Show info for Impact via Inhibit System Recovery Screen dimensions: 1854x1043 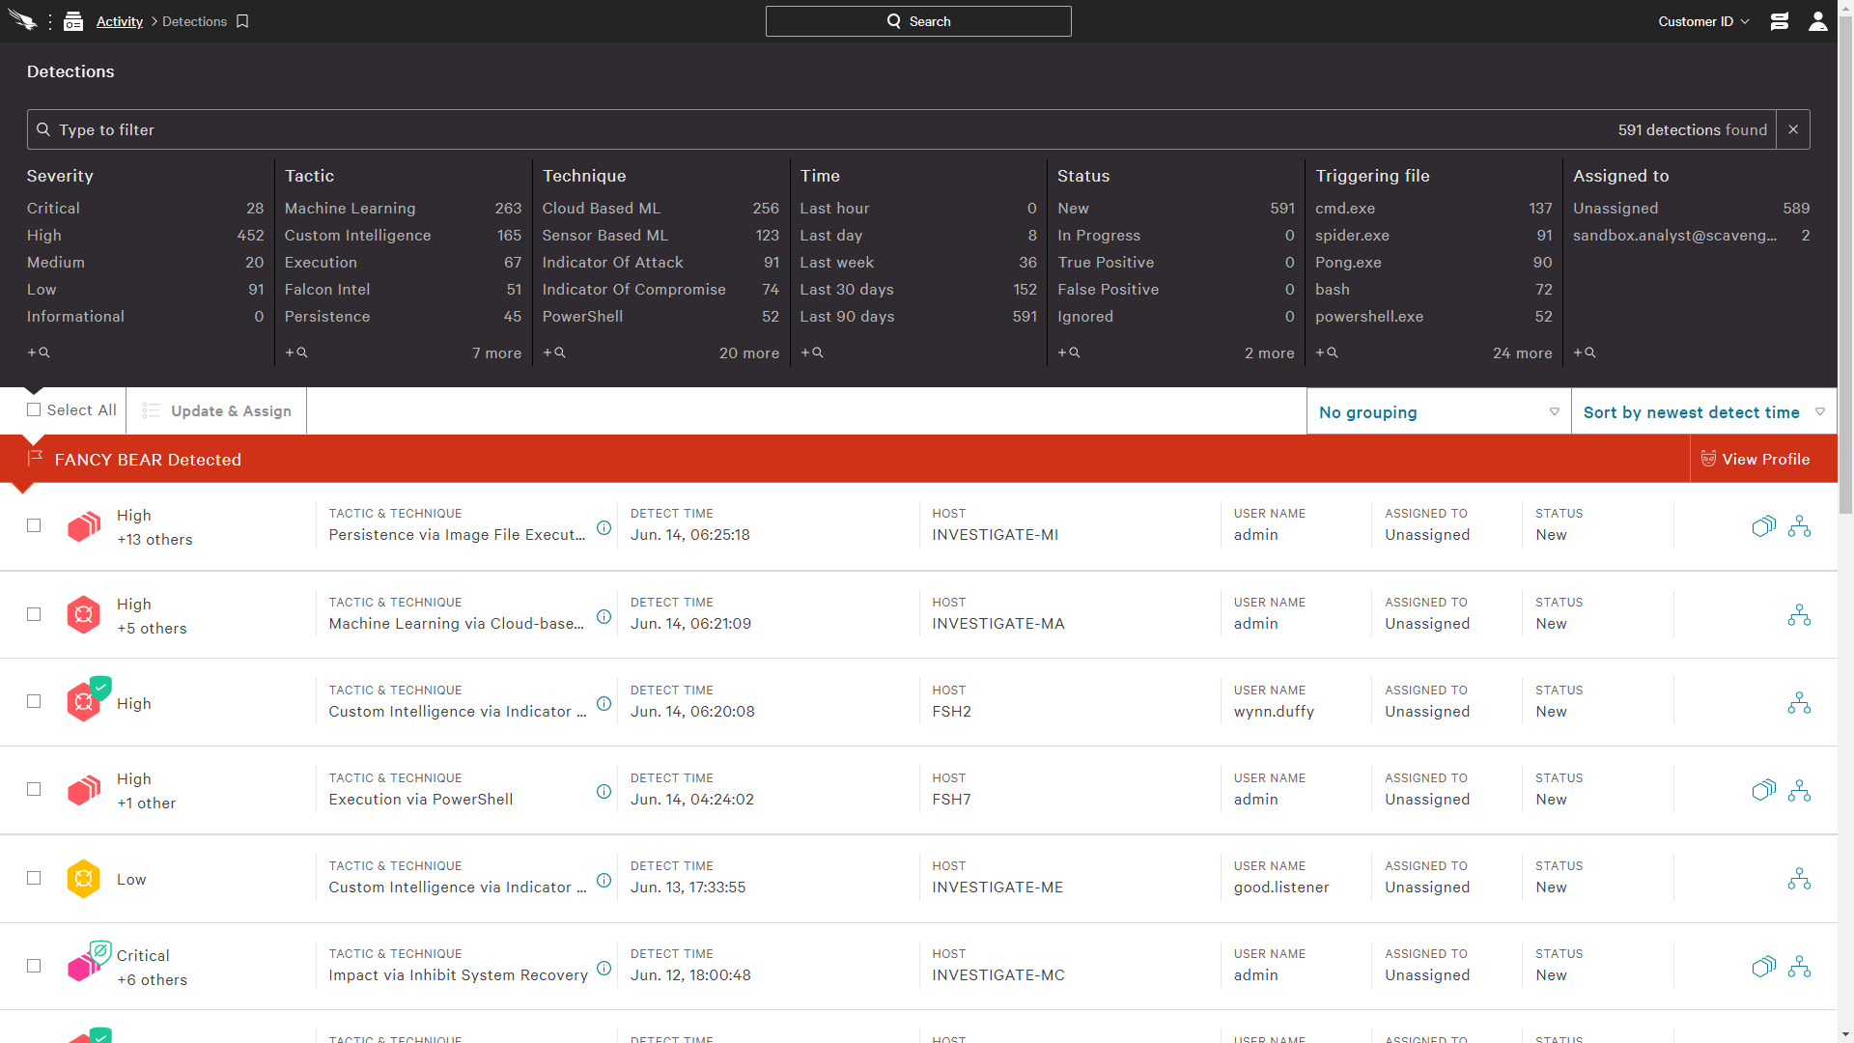[x=604, y=969]
